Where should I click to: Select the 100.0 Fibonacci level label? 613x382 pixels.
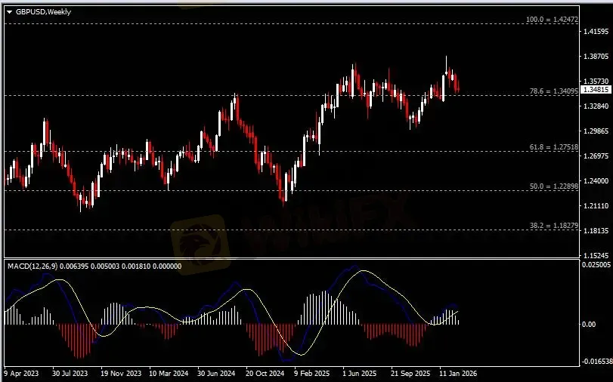point(551,20)
